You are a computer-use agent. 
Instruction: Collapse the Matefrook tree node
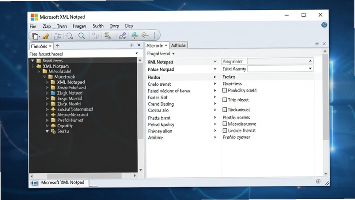[45, 77]
